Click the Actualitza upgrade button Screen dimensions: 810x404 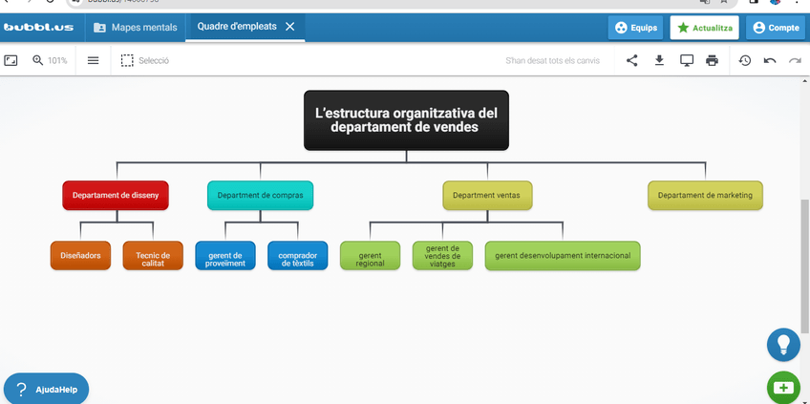pos(705,28)
